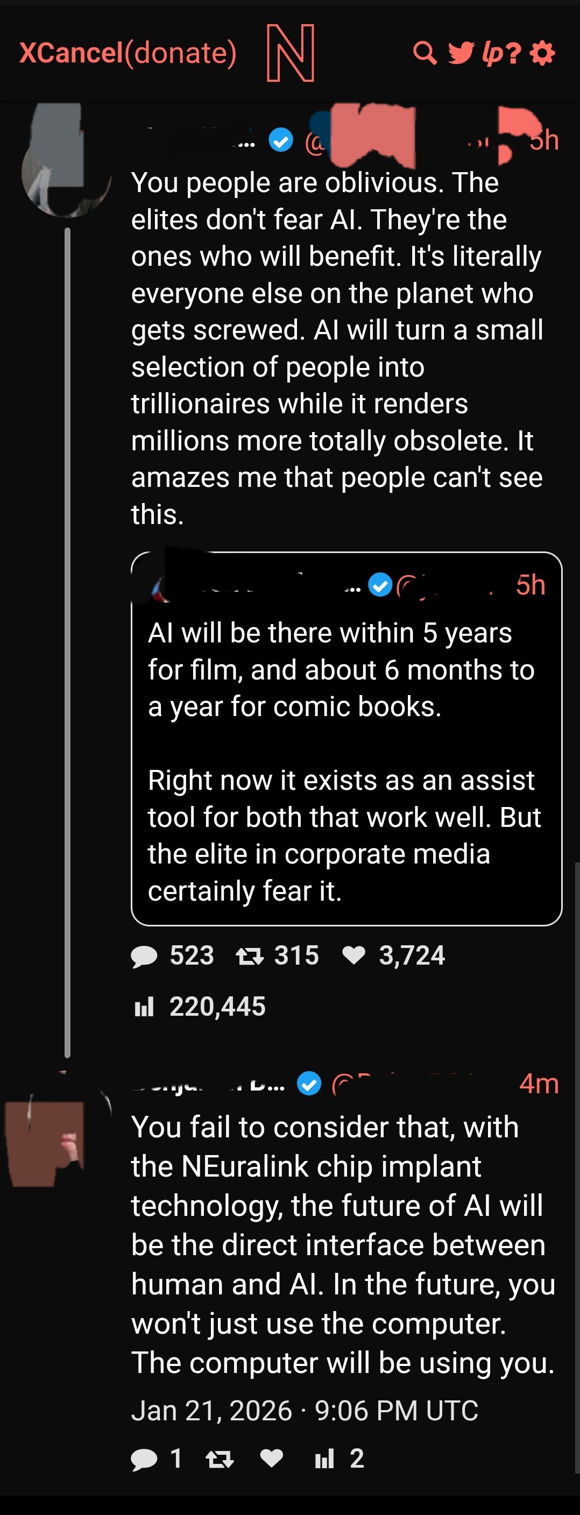Click the reply icon on Neuralink tweet
580x1515 pixels.
[x=144, y=1459]
